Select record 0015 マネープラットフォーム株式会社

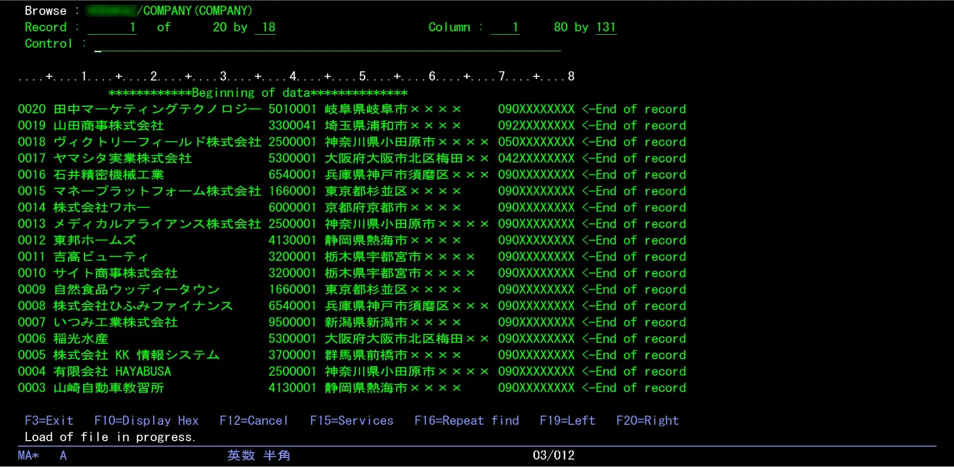[x=352, y=191]
